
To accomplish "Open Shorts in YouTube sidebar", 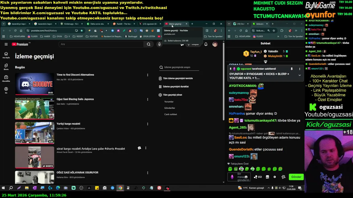I will click(x=6, y=67).
